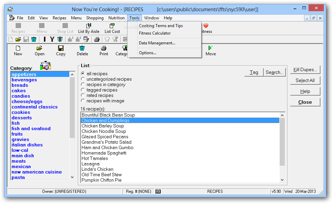The width and height of the screenshot is (333, 204).
Task: Click the Close button on right side
Action: [x=305, y=102]
